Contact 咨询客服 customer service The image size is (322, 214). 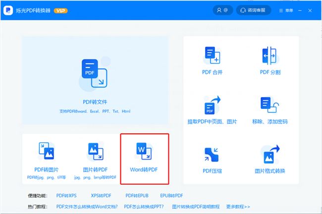click(254, 10)
